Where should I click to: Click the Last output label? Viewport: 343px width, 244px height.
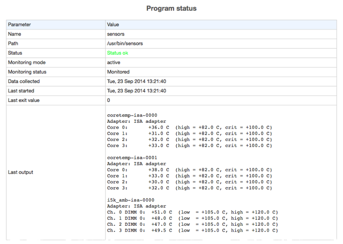[x=20, y=172]
